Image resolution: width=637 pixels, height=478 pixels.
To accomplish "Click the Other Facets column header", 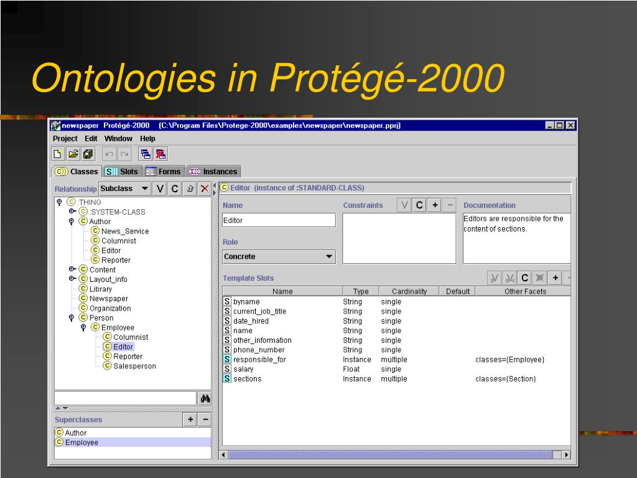I will [x=523, y=291].
